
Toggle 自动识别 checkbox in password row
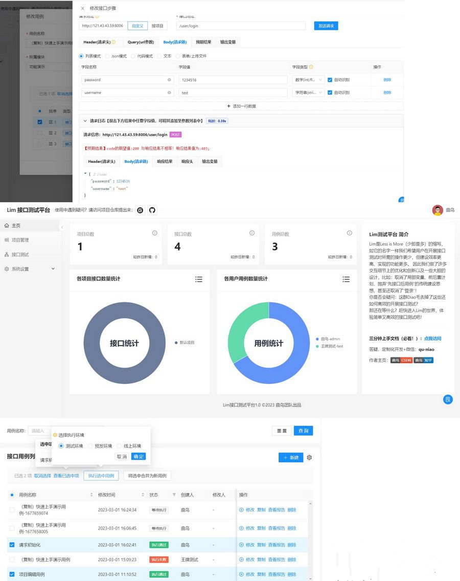(x=330, y=80)
